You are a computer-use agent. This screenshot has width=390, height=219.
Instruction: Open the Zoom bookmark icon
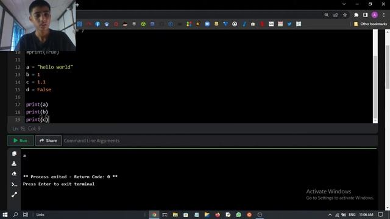(x=207, y=24)
